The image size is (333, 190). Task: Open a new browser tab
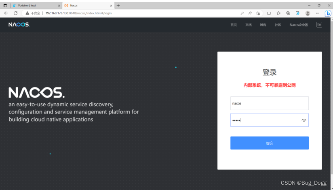[118, 6]
